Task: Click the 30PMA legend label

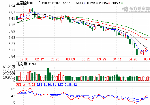Action: point(116,3)
